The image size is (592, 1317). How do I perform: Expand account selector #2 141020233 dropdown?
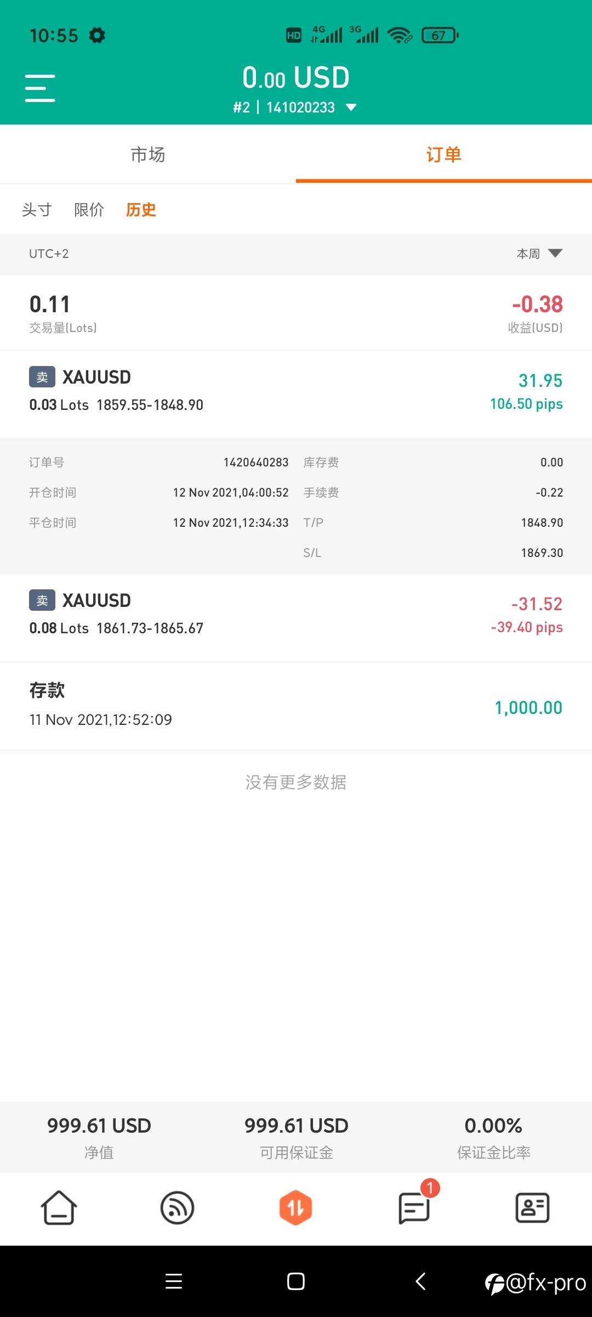tap(295, 107)
